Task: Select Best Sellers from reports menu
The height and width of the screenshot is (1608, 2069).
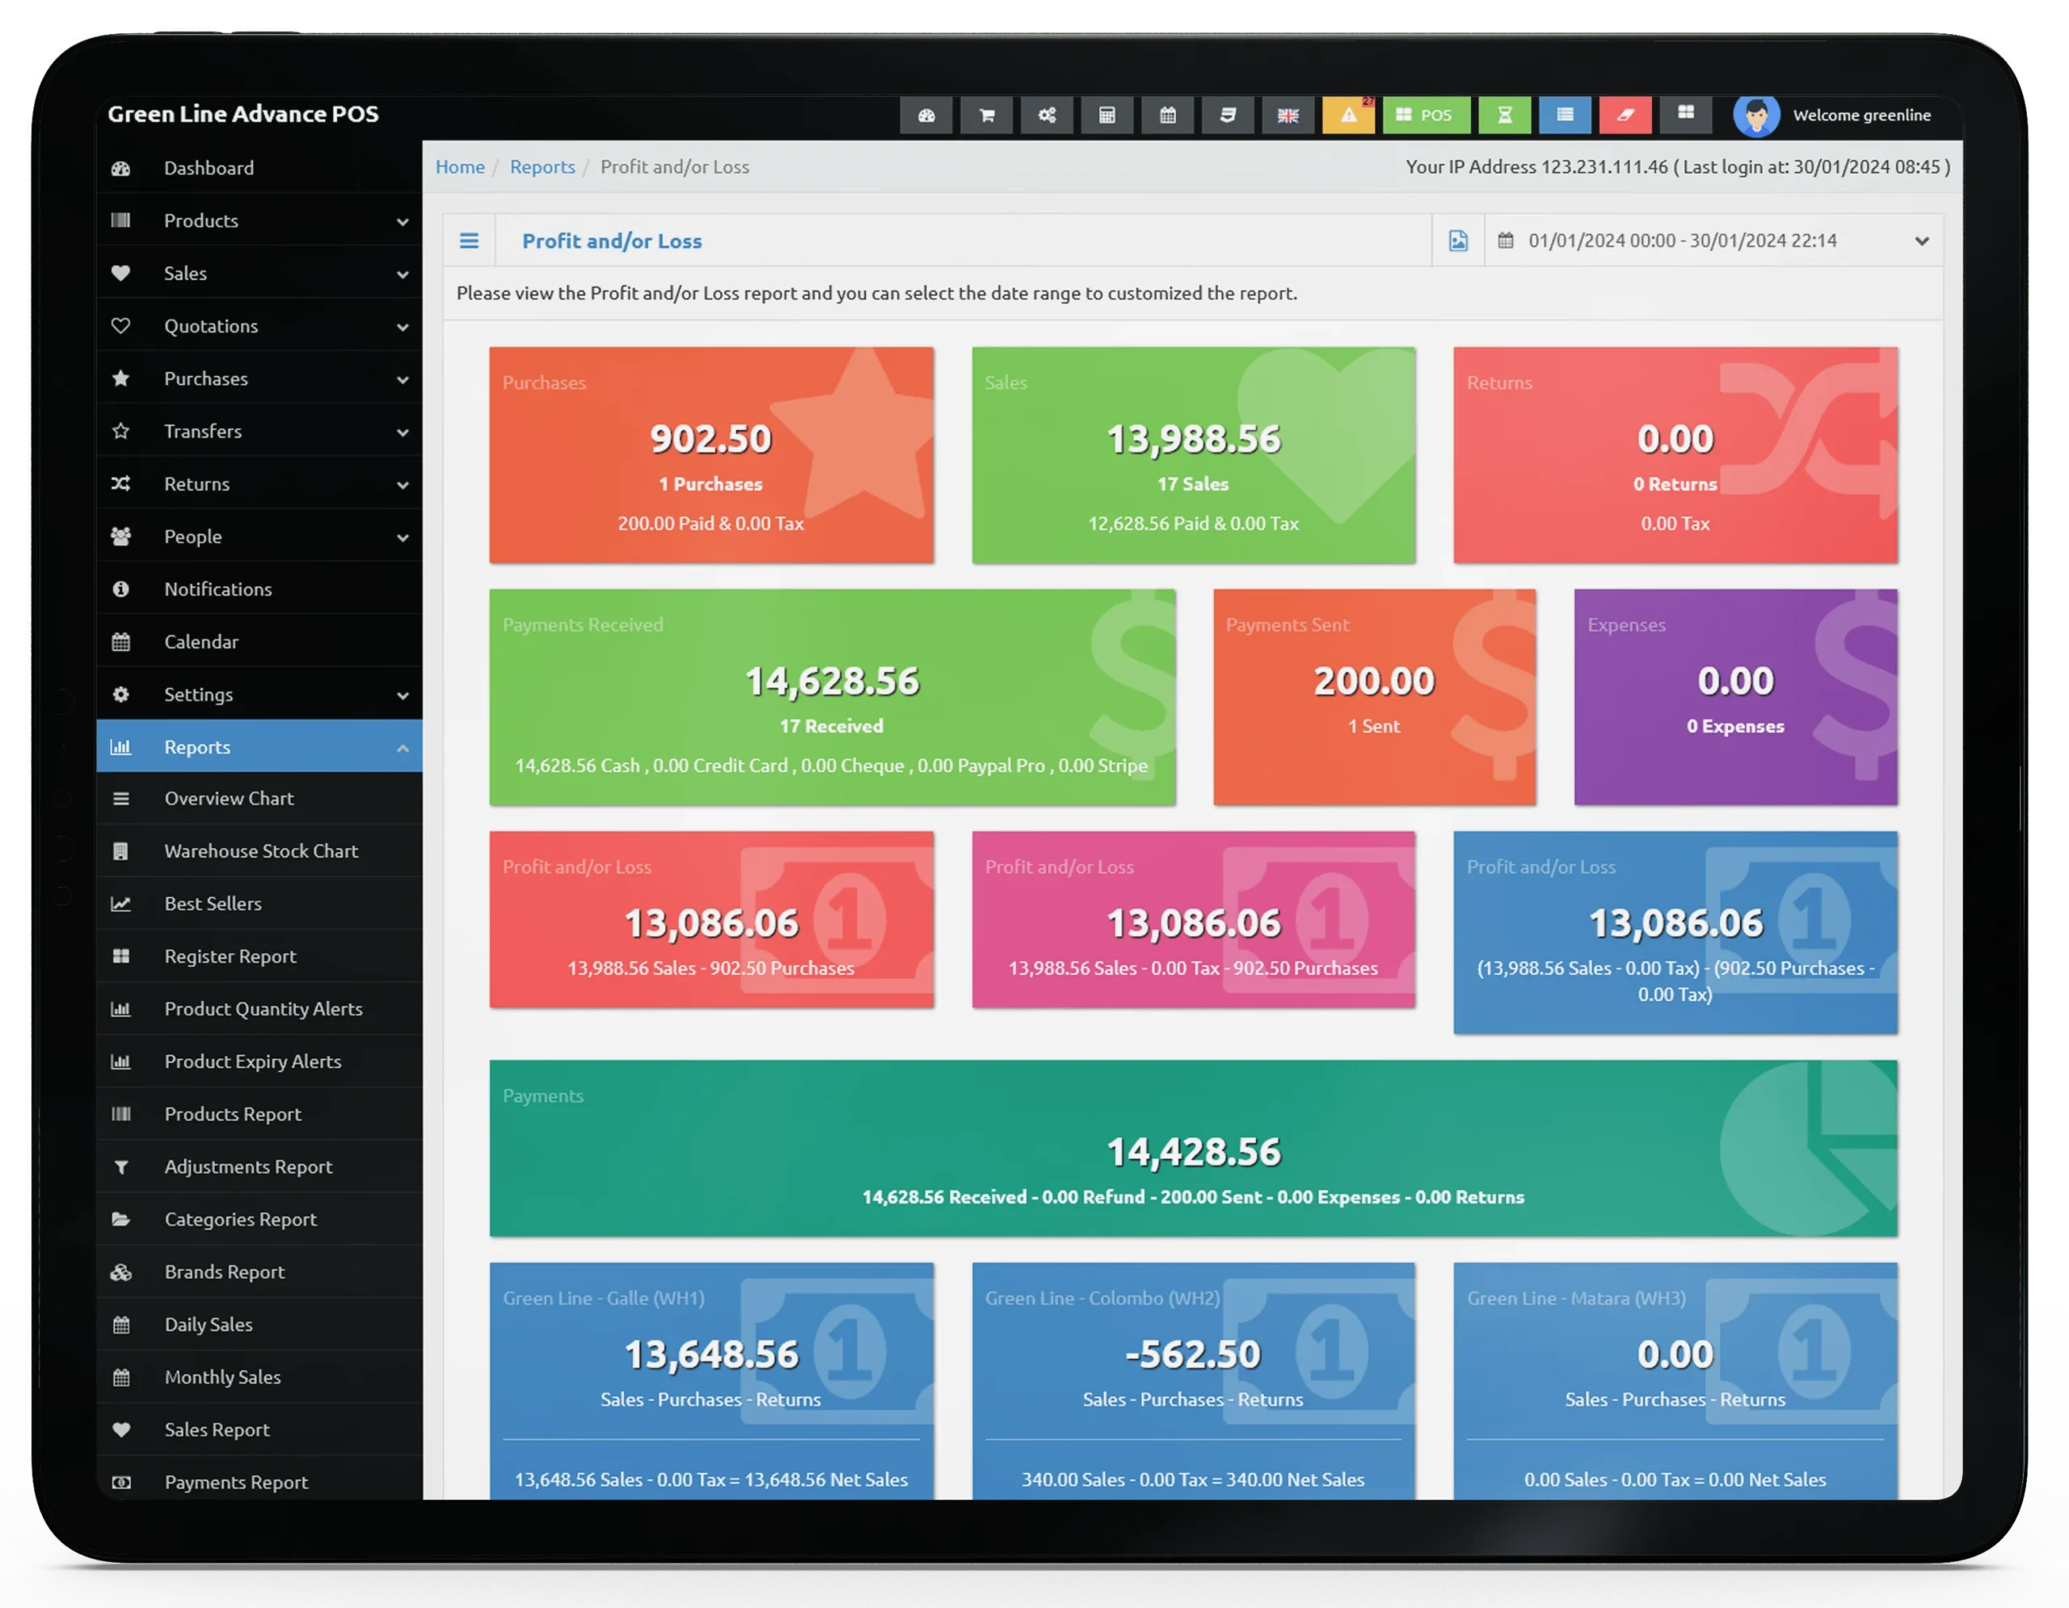Action: coord(212,904)
